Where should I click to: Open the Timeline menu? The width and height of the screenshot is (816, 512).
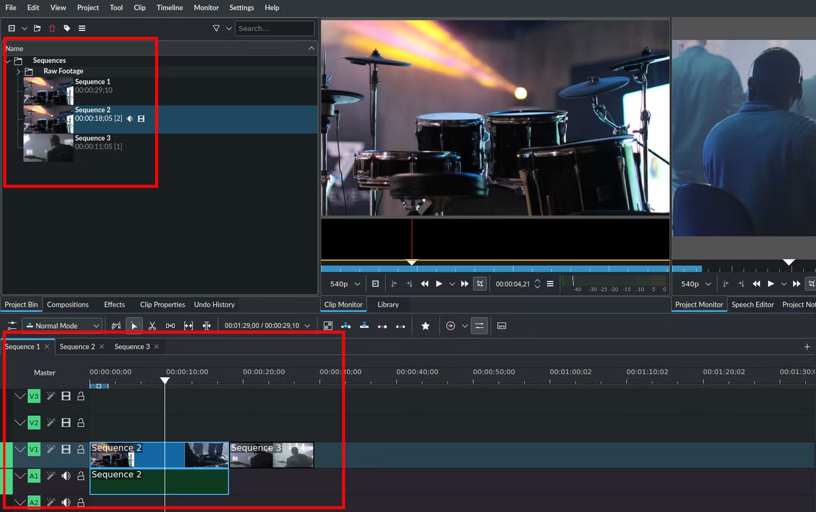(169, 8)
